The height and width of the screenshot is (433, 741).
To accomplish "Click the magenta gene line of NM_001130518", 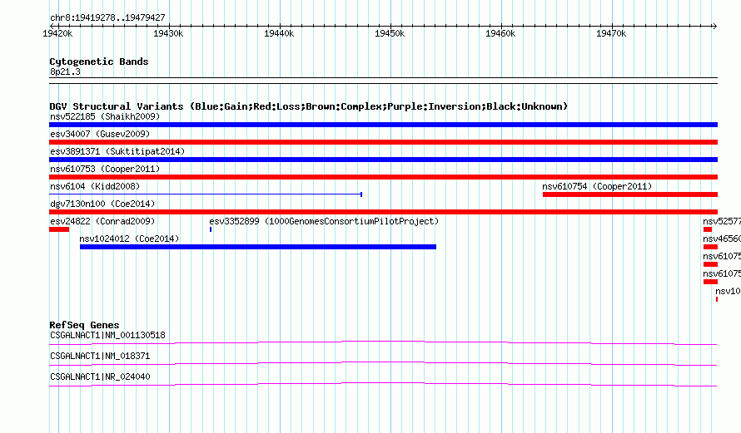I will pyautogui.click(x=383, y=342).
